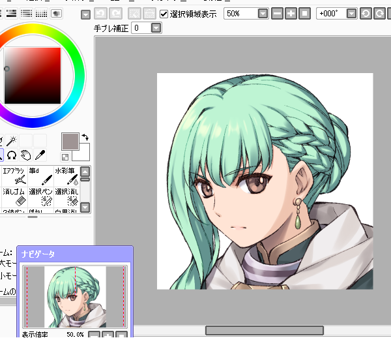The height and width of the screenshot is (338, 391).
Task: Click the +000° rotation value field
Action: pos(332,14)
